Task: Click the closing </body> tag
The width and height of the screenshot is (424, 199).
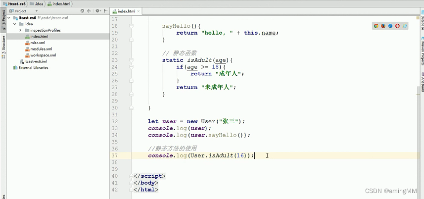Action: click(146, 183)
